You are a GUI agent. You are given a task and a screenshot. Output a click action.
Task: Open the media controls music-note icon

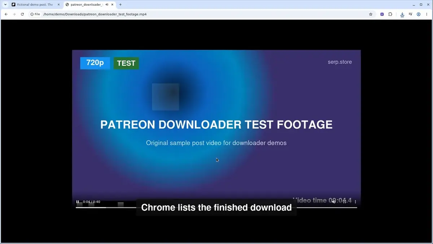(x=411, y=14)
